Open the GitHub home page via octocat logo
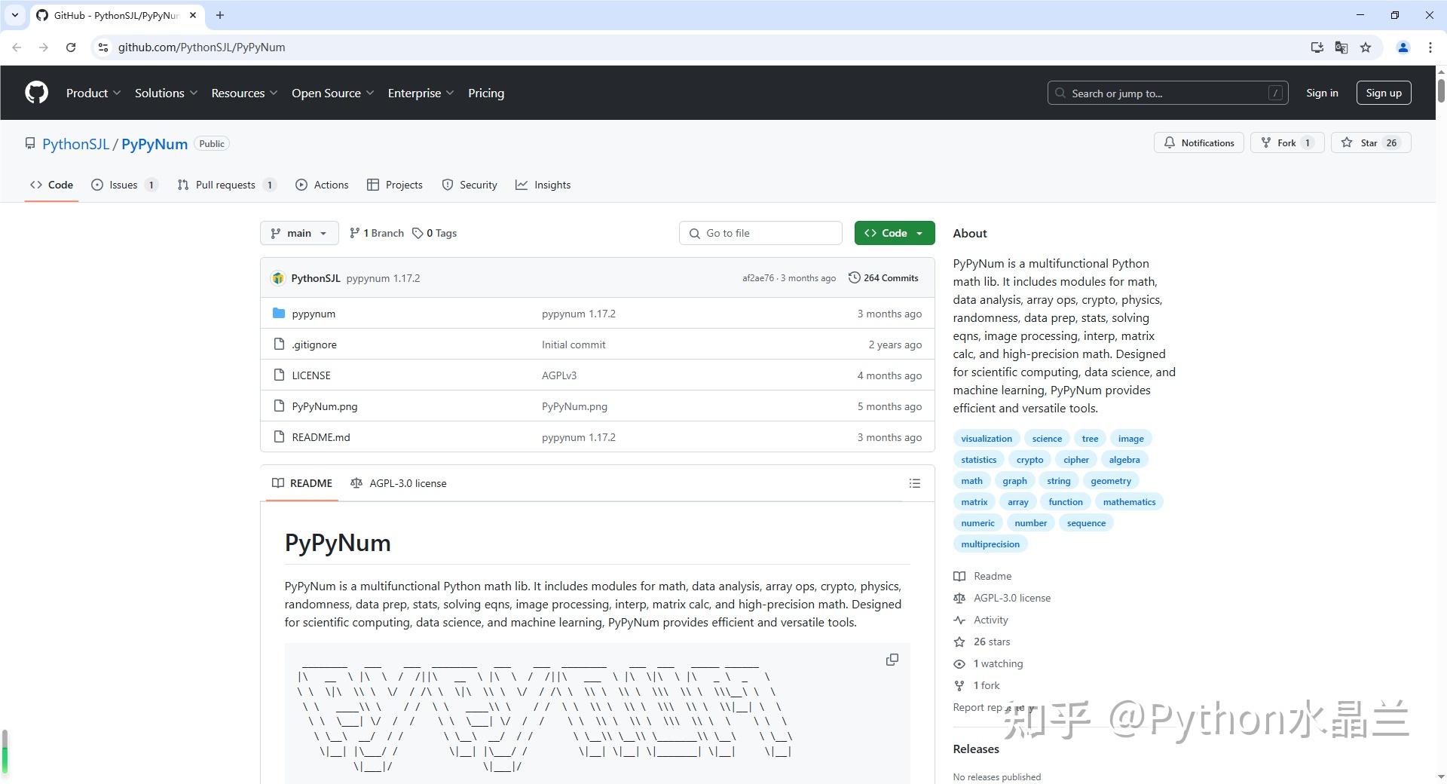Screen dimensions: 1447x784 click(35, 92)
